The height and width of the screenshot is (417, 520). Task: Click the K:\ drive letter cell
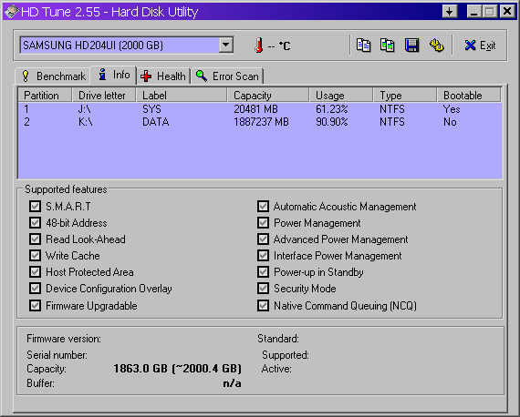pos(85,122)
